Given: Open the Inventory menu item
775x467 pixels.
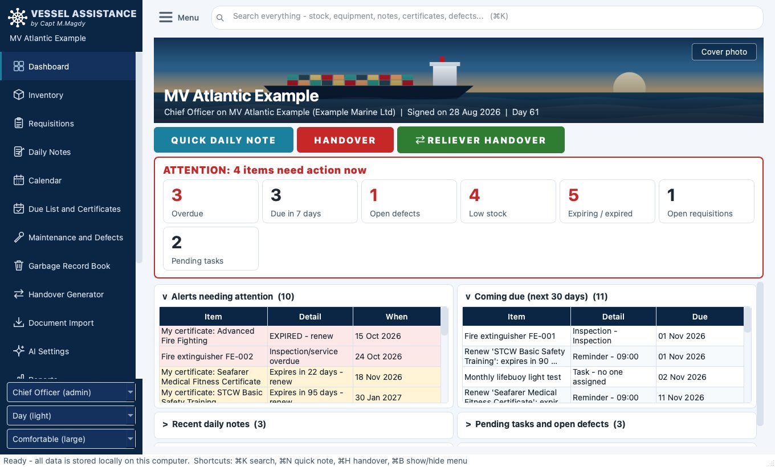Looking at the screenshot, I should (68, 95).
